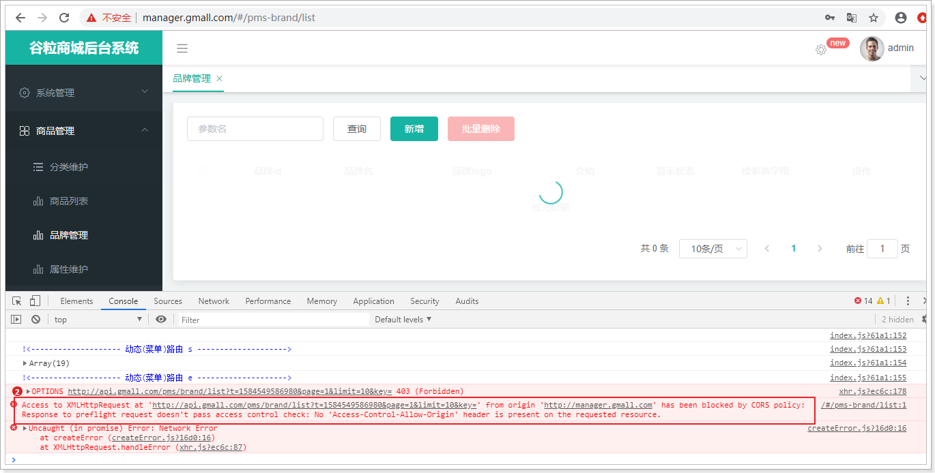The height and width of the screenshot is (473, 935).
Task: Reload the page with browser refresh icon
Action: pyautogui.click(x=64, y=18)
